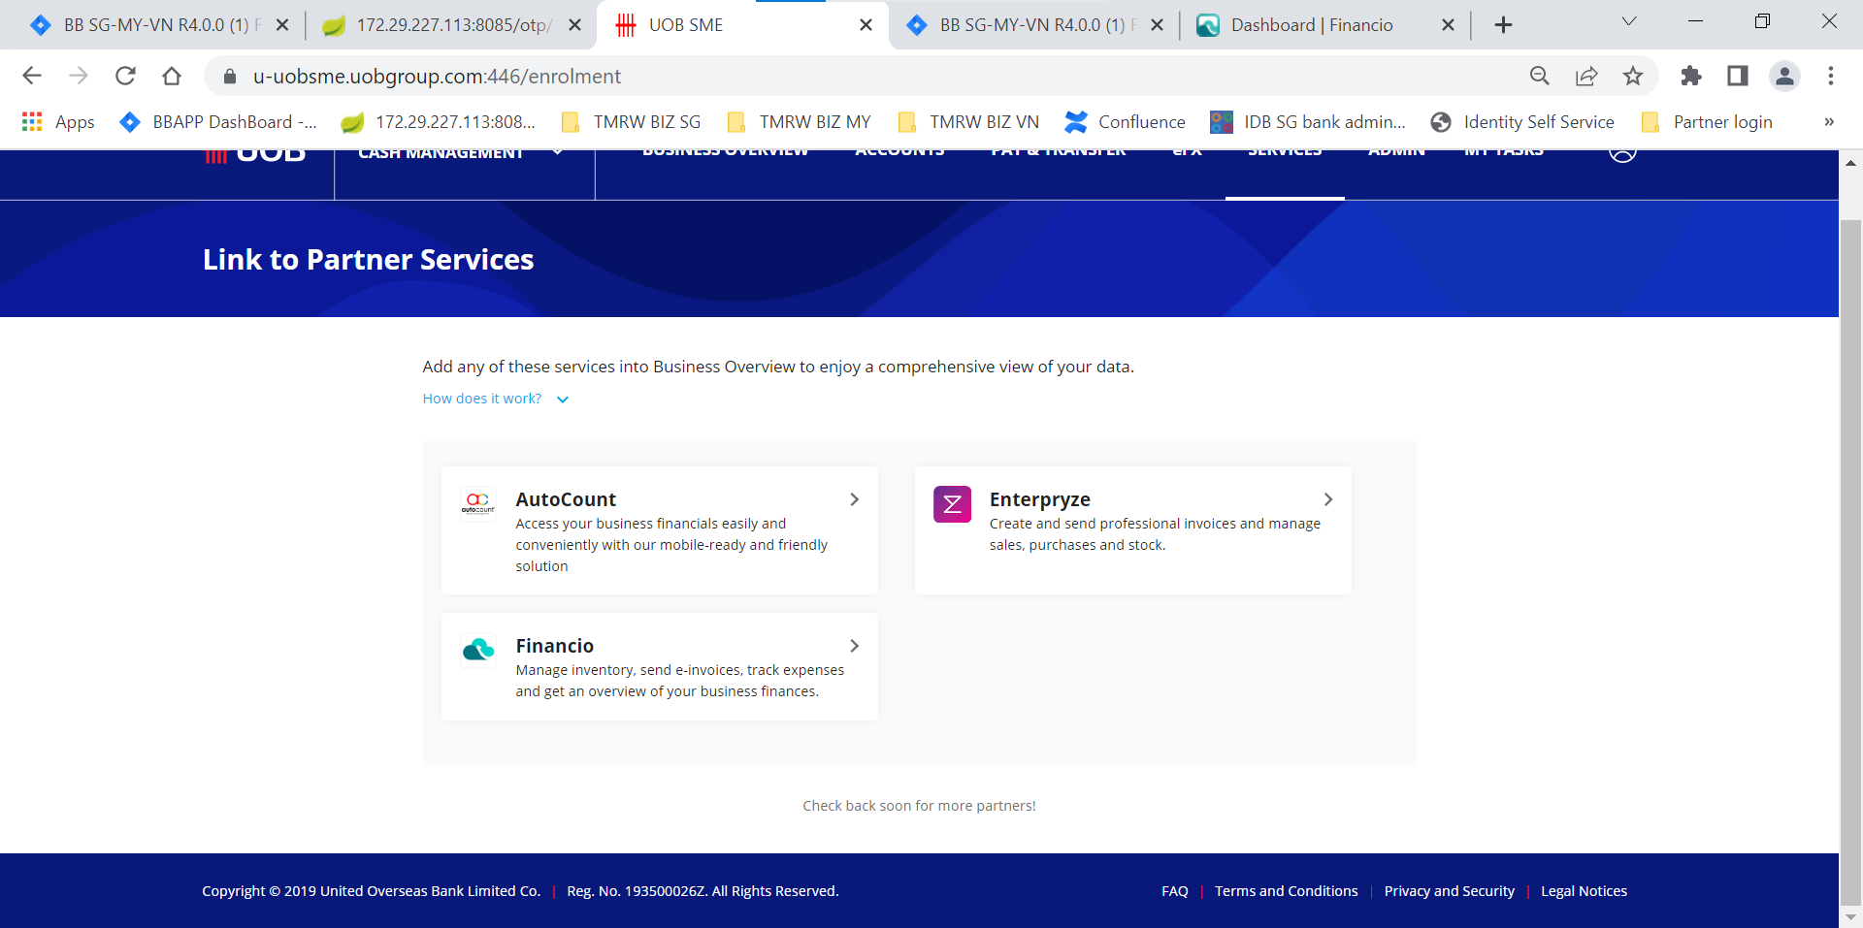Switch to the Dashboard Financio tab
Viewport: 1863px width, 928px height.
(x=1310, y=24)
